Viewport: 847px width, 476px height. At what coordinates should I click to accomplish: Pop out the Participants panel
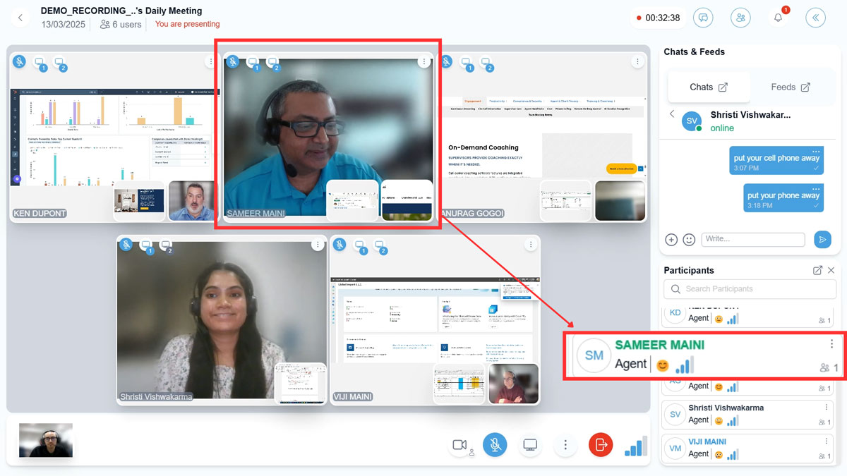pos(817,271)
